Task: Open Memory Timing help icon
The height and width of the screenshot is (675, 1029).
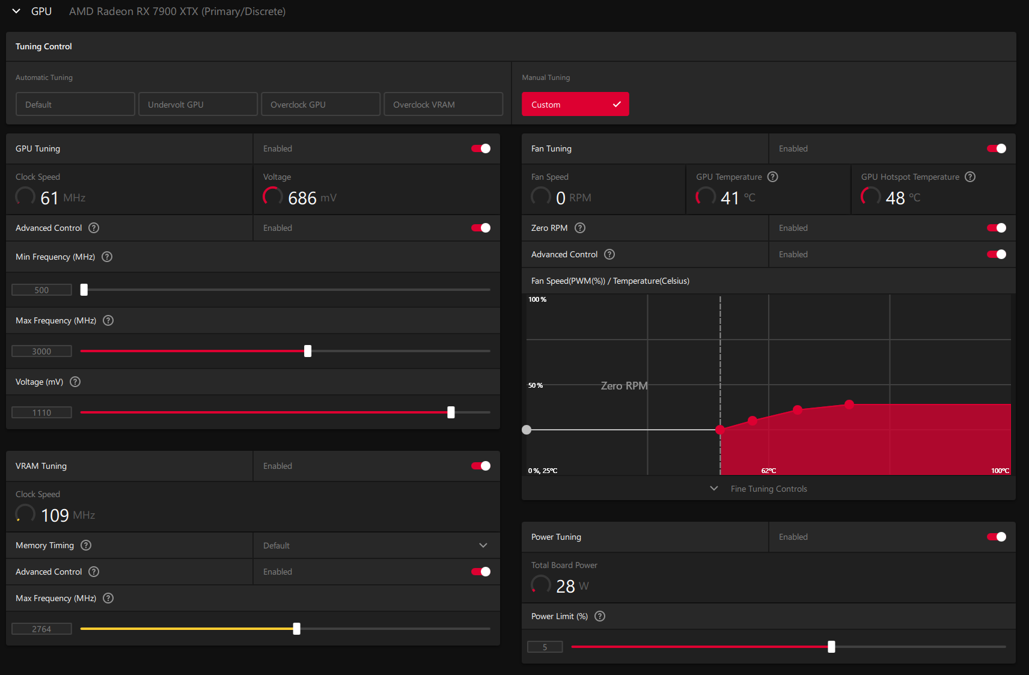Action: [86, 545]
